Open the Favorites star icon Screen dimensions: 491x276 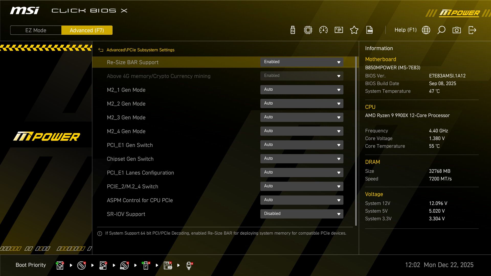pos(354,30)
